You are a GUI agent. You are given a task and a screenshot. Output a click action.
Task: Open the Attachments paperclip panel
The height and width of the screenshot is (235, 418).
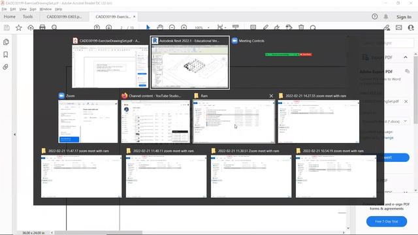[x=6, y=67]
